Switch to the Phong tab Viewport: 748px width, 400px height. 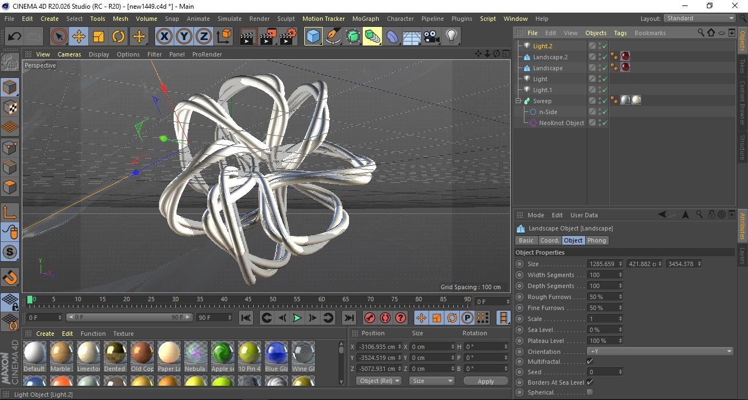596,240
